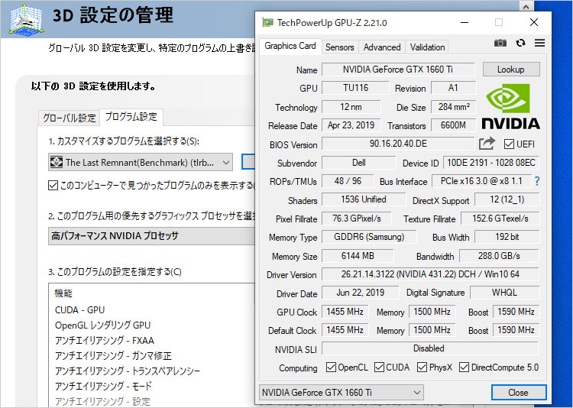This screenshot has width=573, height=408.
Task: Click the Technology value 12 nm
Action: click(x=351, y=107)
